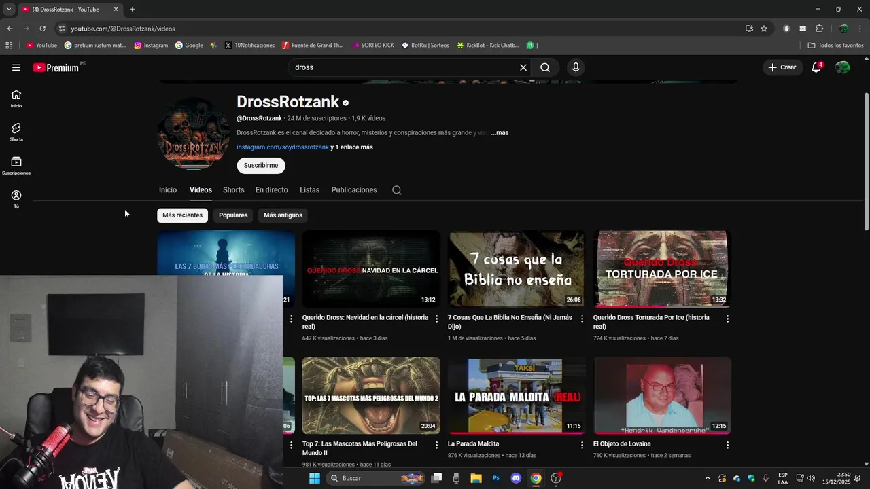This screenshot has height=489, width=870.
Task: Click the browser address bar URL
Action: [123, 29]
